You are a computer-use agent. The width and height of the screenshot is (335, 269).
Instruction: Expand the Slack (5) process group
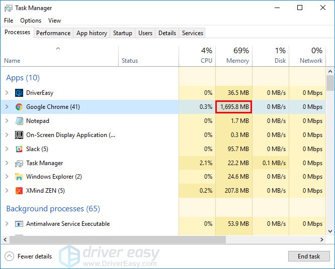tap(7, 149)
